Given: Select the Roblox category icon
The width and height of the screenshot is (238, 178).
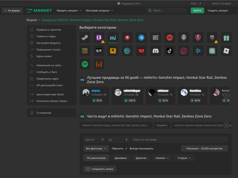Looking at the screenshot, I should 226,51.
